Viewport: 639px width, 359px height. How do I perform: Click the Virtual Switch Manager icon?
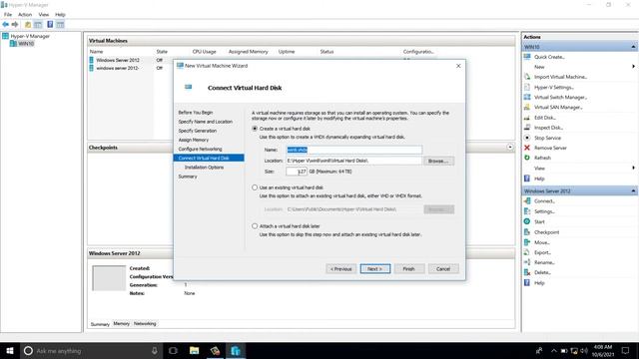click(x=527, y=97)
